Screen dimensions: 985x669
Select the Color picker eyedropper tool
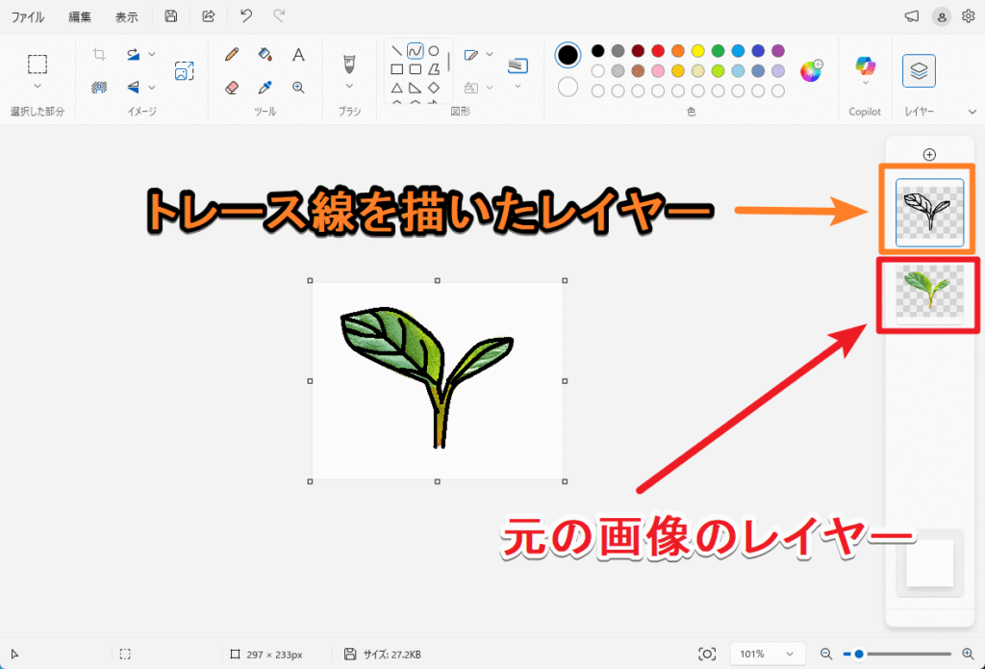click(x=265, y=88)
